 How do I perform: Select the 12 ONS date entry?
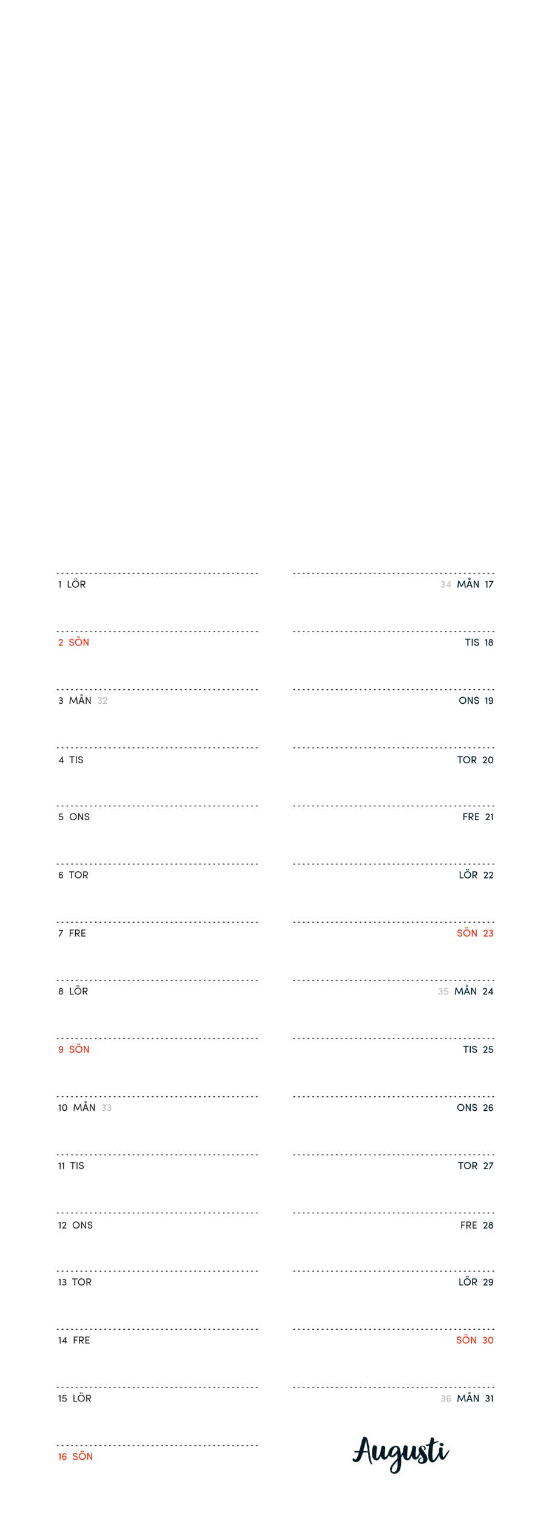[x=75, y=1225]
